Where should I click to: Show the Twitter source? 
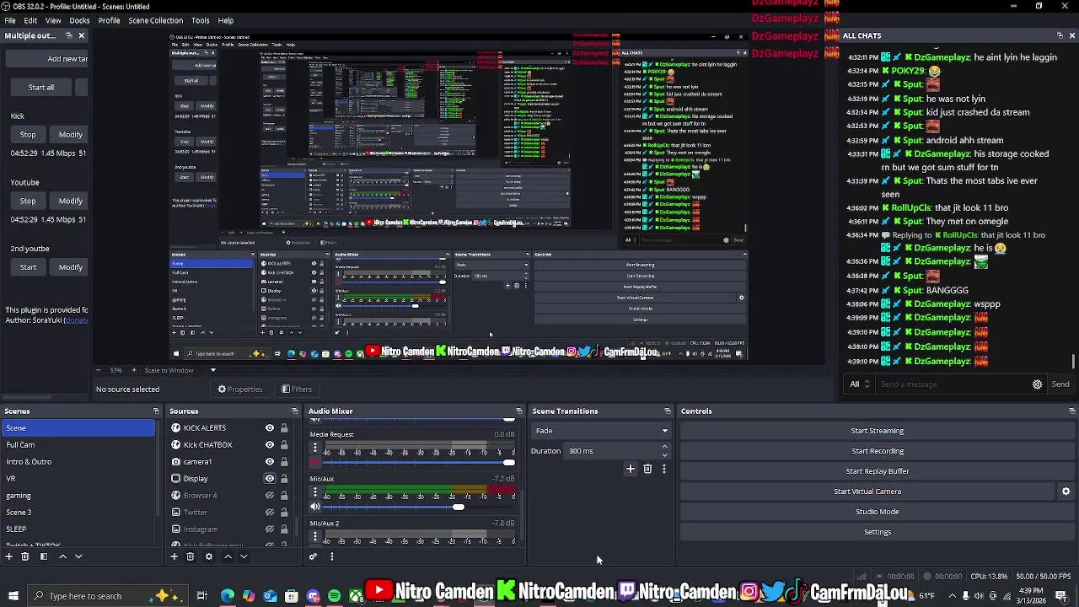(270, 513)
